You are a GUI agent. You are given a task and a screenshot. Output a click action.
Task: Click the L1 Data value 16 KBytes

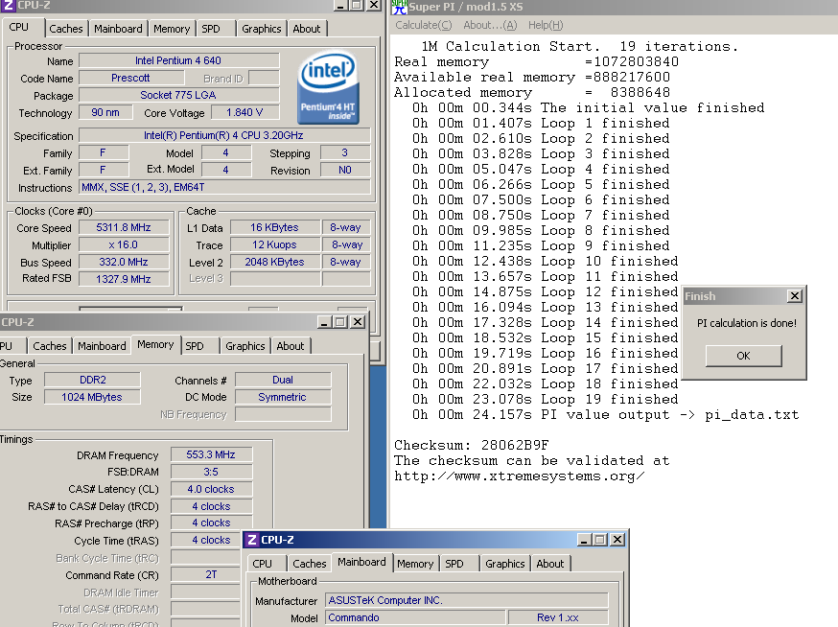coord(275,228)
